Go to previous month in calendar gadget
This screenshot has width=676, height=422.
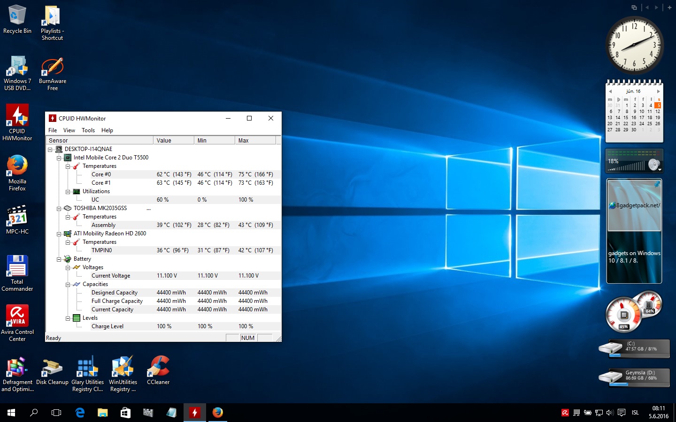(x=610, y=91)
